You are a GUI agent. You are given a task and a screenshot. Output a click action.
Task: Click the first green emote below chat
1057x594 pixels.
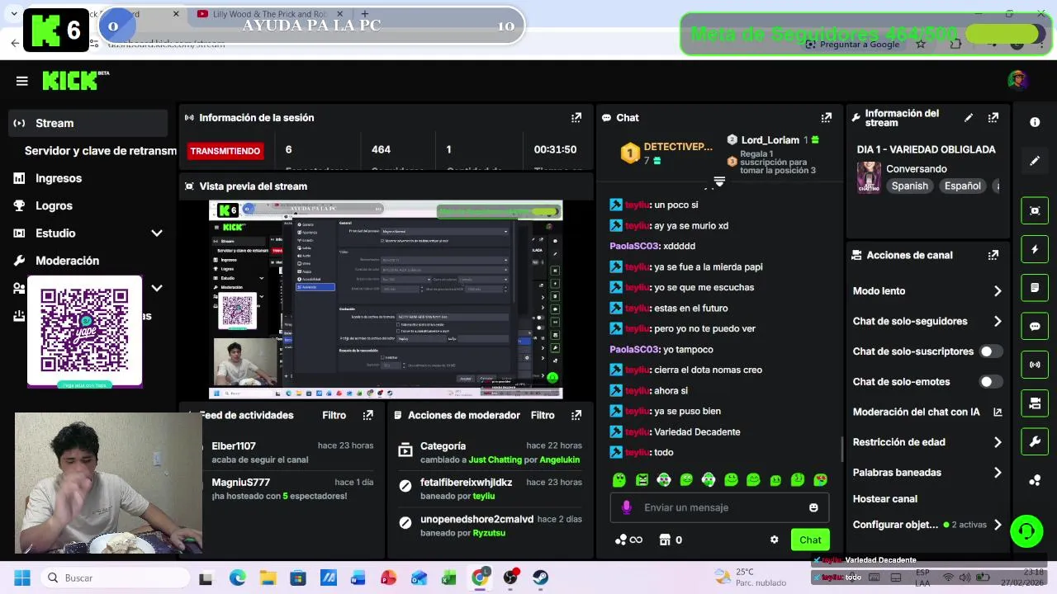[619, 479]
